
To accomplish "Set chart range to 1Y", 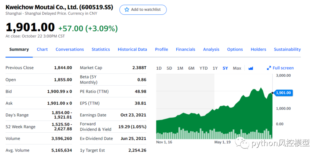I will click(215, 68).
